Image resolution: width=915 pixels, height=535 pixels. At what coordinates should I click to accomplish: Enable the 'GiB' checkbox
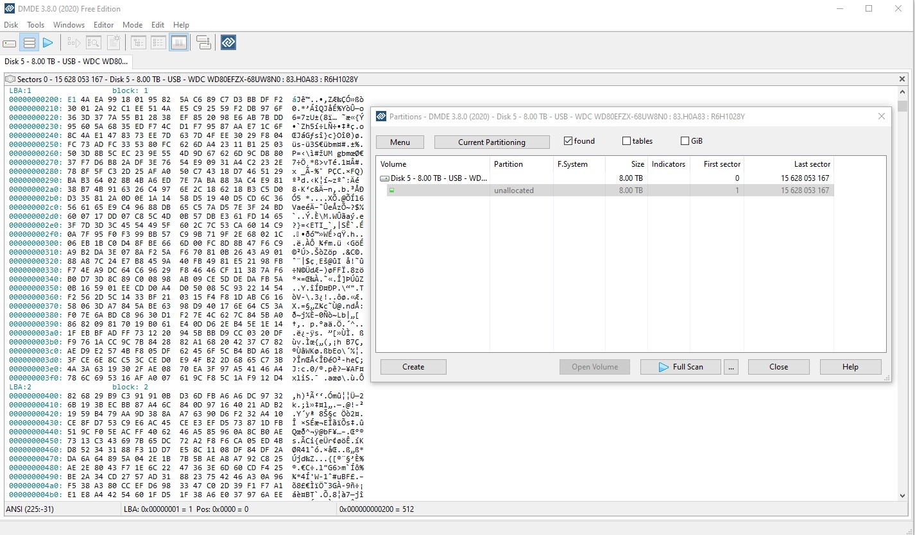tap(685, 141)
